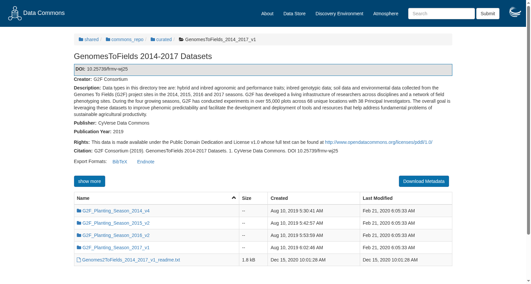Export citation as BibTeX

pos(120,162)
